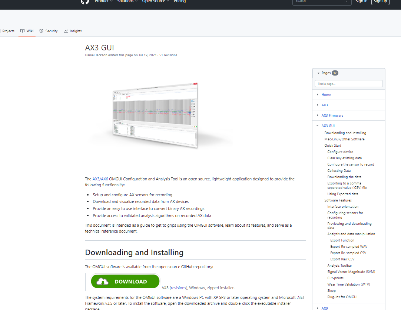Open the Projects tab
This screenshot has height=310, width=401.
pos(8,31)
